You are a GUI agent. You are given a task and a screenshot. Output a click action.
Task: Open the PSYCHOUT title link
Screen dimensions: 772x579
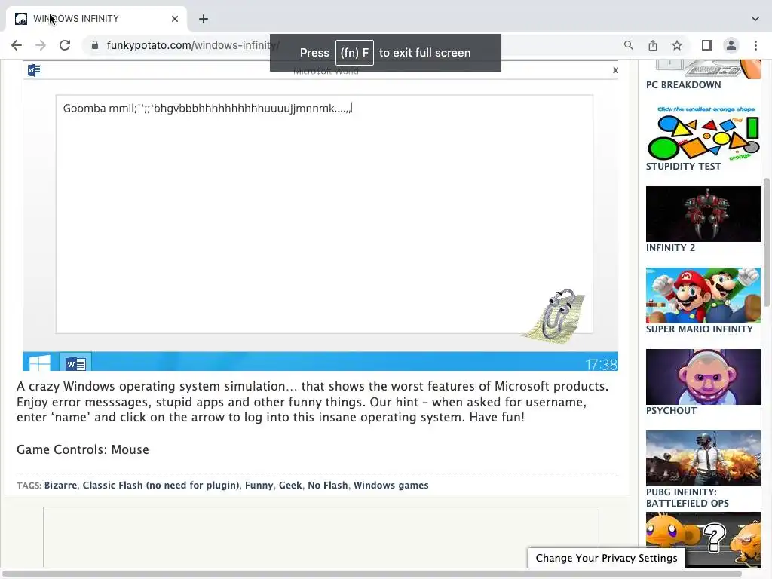click(671, 411)
